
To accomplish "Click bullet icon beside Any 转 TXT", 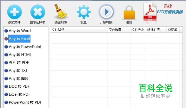I will coord(6,71).
